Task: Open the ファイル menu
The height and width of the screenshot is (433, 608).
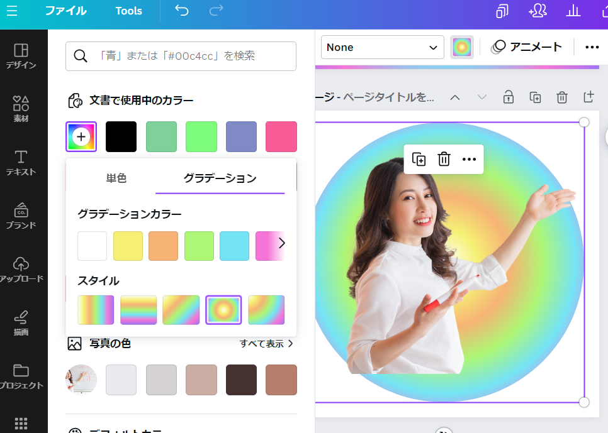Action: pos(65,11)
